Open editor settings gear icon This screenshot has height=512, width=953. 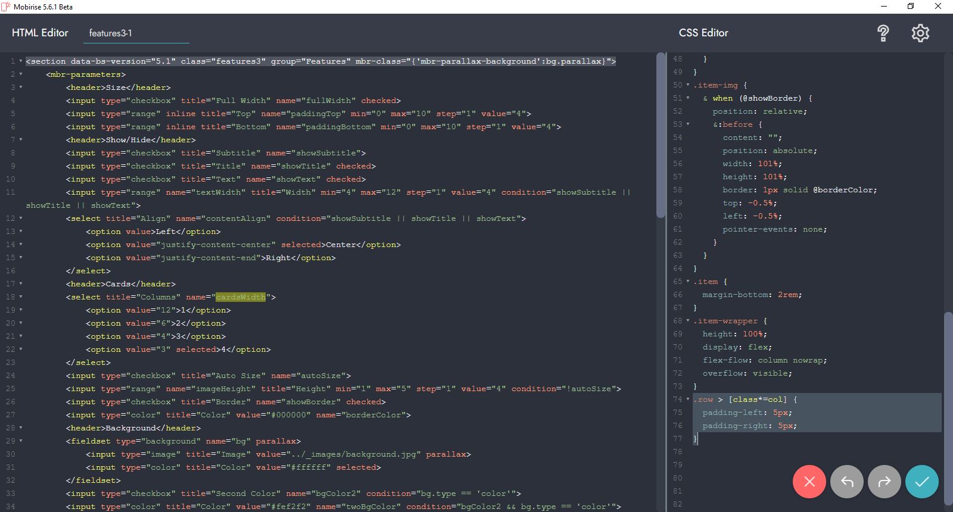coord(920,33)
